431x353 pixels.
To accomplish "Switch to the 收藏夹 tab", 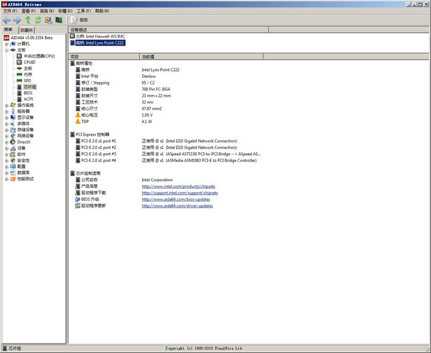I will click(x=26, y=30).
